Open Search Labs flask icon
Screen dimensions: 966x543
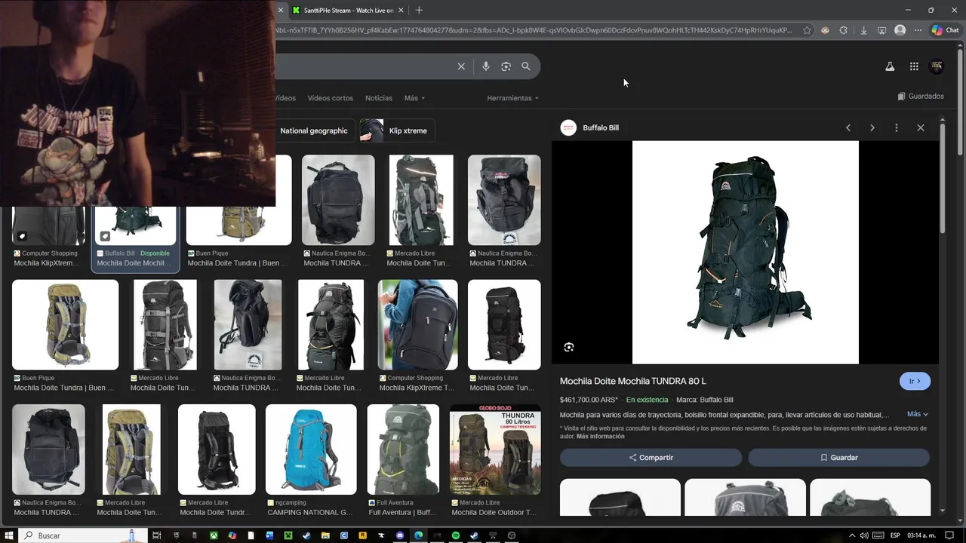(x=890, y=66)
